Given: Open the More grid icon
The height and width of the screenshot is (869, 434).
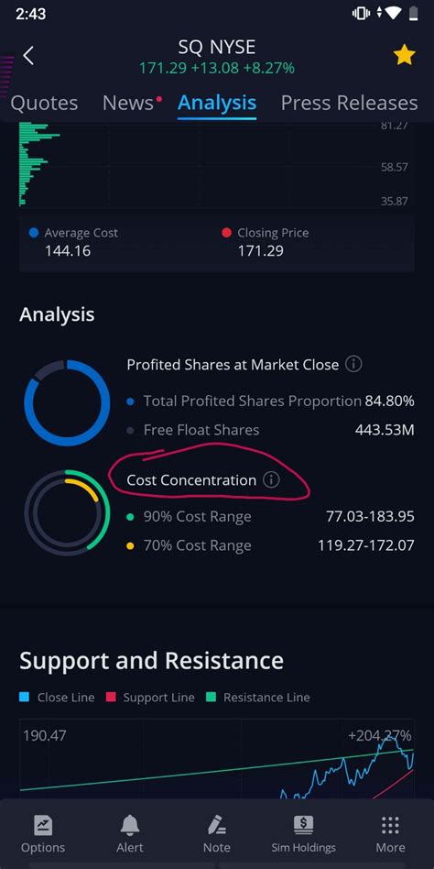Looking at the screenshot, I should (390, 825).
